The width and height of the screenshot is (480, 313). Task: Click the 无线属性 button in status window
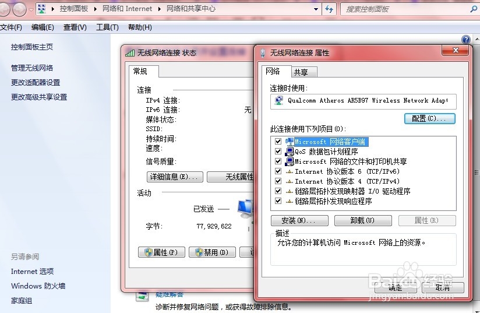point(231,177)
